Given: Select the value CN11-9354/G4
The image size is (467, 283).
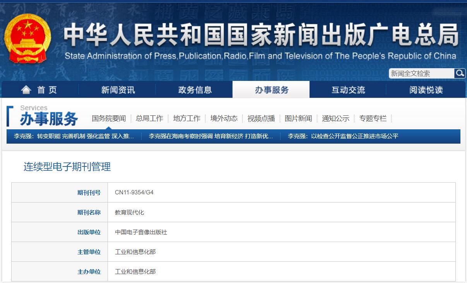Looking at the screenshot, I should [x=134, y=192].
